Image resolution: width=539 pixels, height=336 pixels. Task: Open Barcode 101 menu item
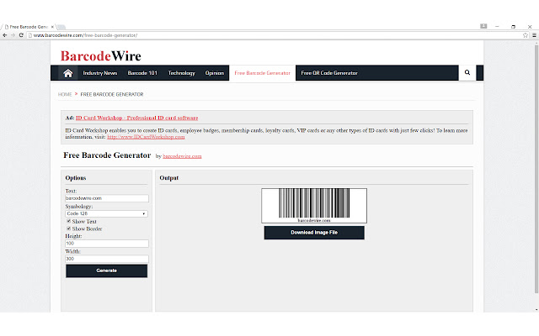(142, 73)
